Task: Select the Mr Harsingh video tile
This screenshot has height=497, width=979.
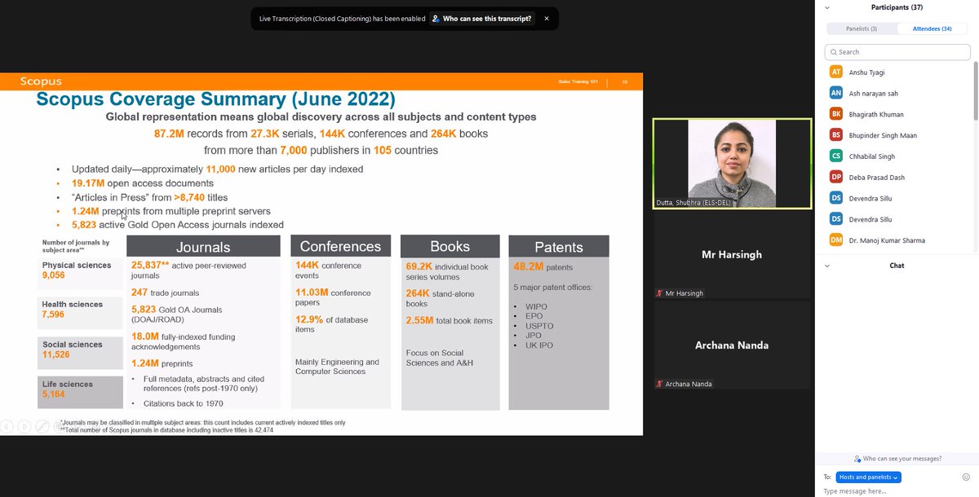Action: (x=732, y=256)
